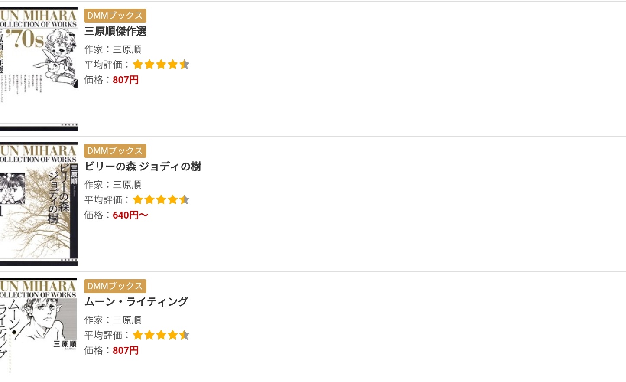Click author 三原順 under ムーン・ライティング
This screenshot has width=626, height=382.
click(x=127, y=320)
